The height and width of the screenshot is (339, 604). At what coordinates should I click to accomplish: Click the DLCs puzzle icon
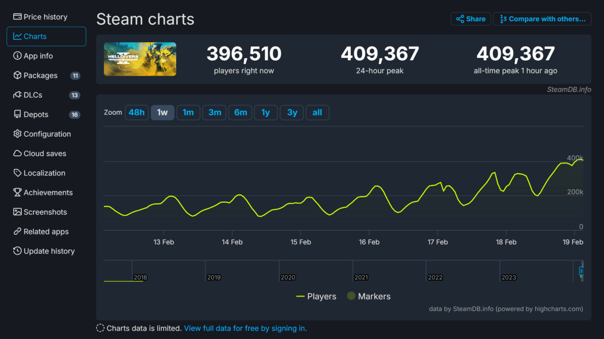(x=17, y=95)
